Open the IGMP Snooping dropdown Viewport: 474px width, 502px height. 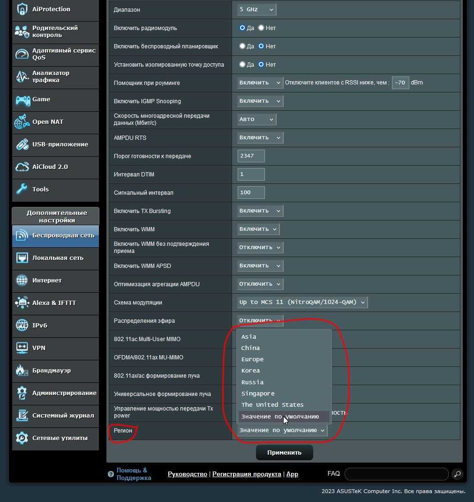260,101
